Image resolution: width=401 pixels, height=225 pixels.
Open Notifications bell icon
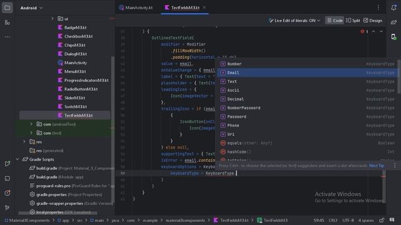[393, 7]
